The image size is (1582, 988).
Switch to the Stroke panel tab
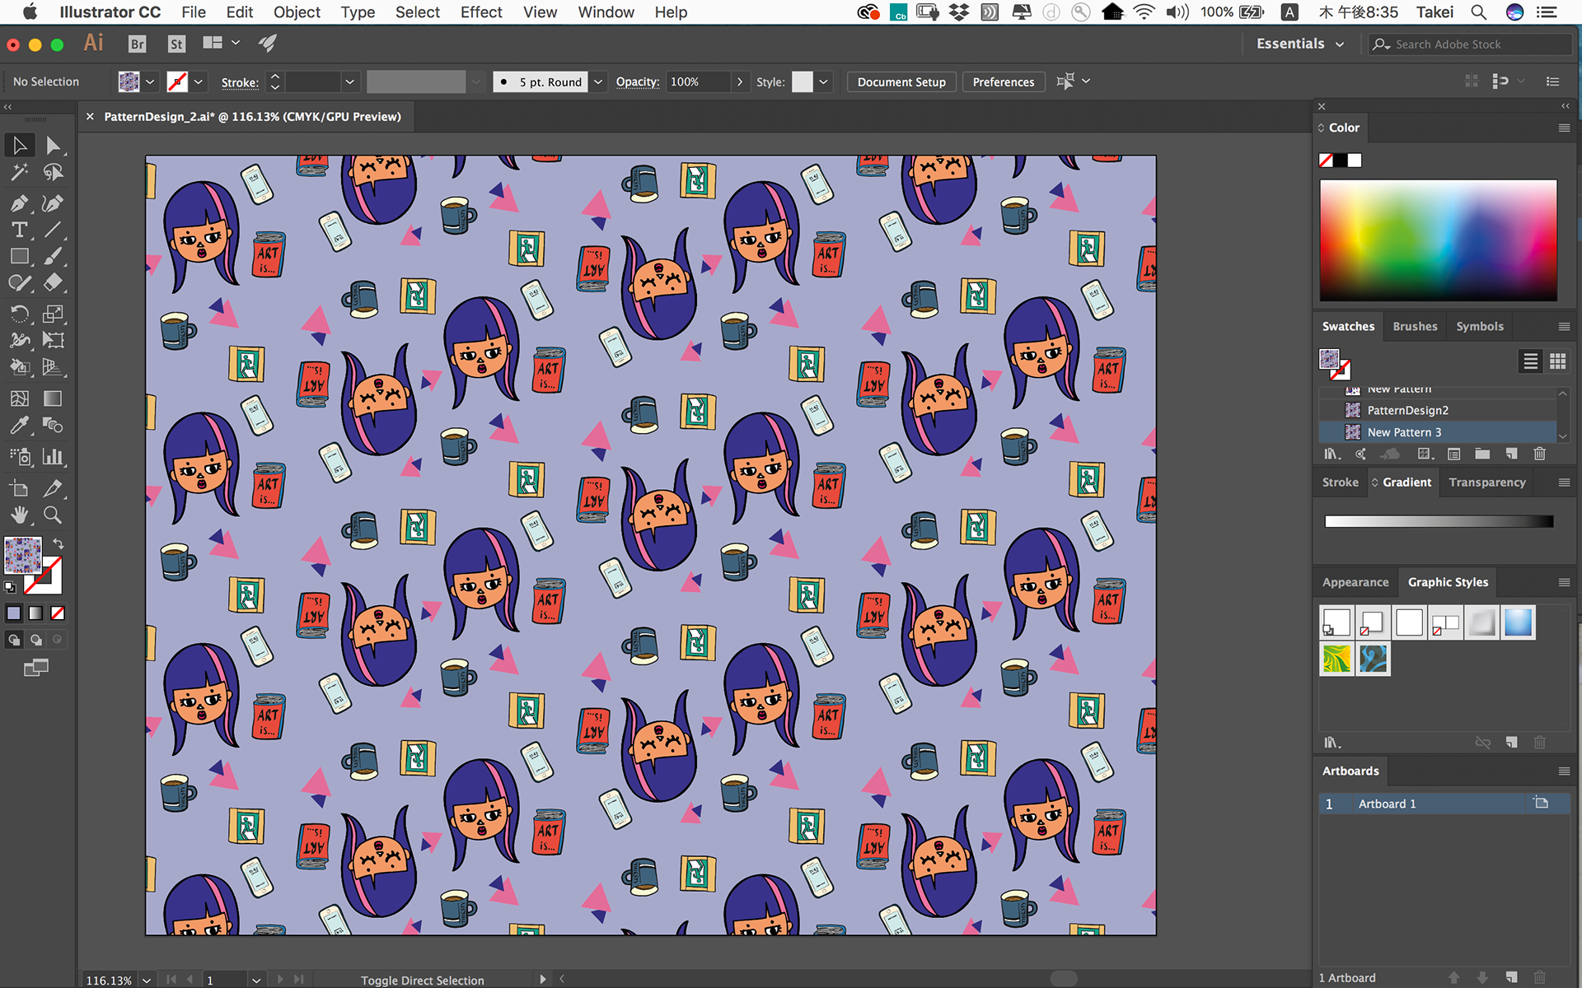tap(1340, 482)
